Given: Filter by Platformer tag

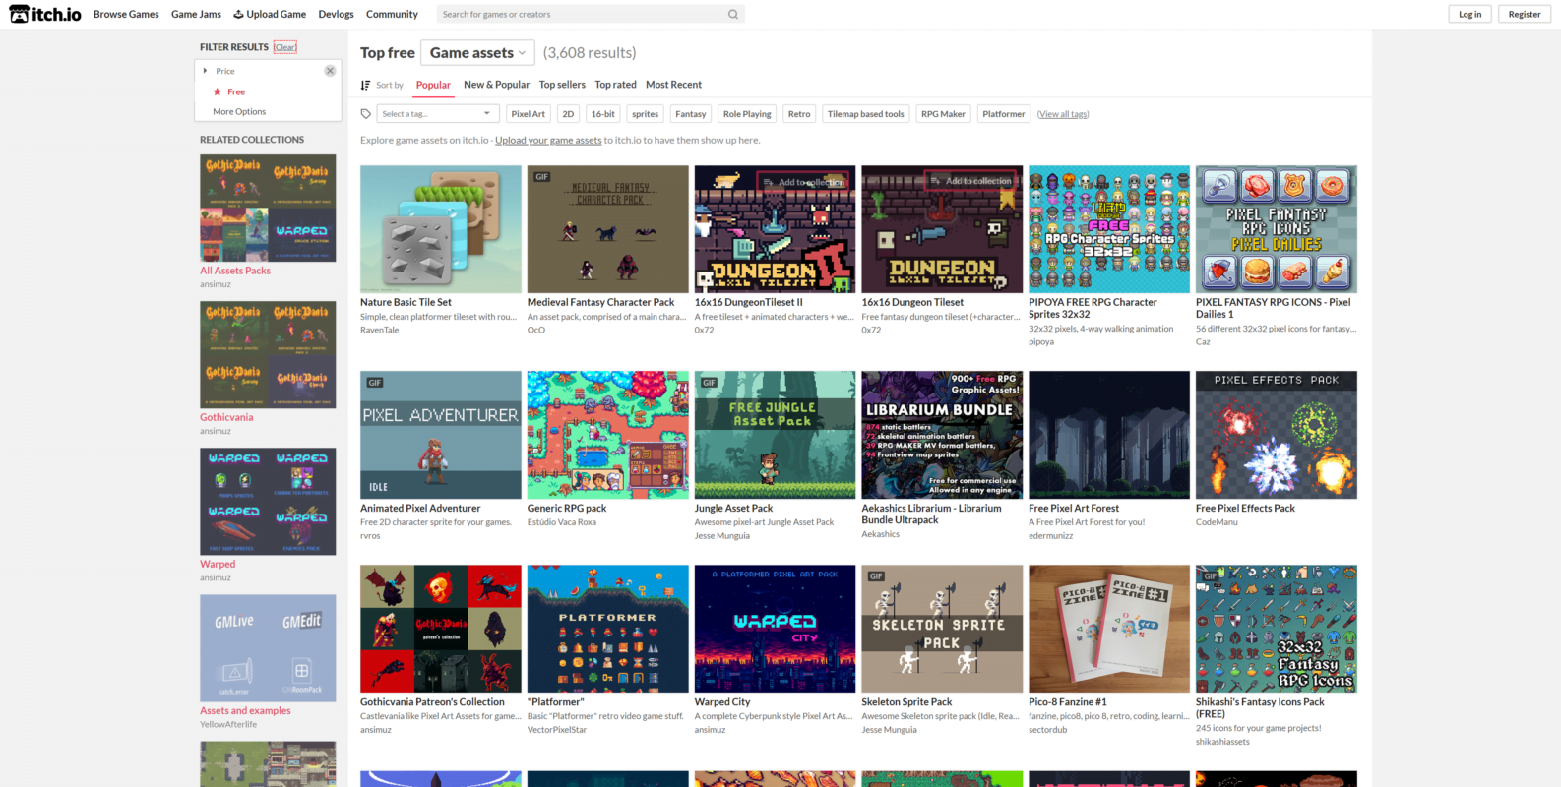Looking at the screenshot, I should pyautogui.click(x=1004, y=114).
